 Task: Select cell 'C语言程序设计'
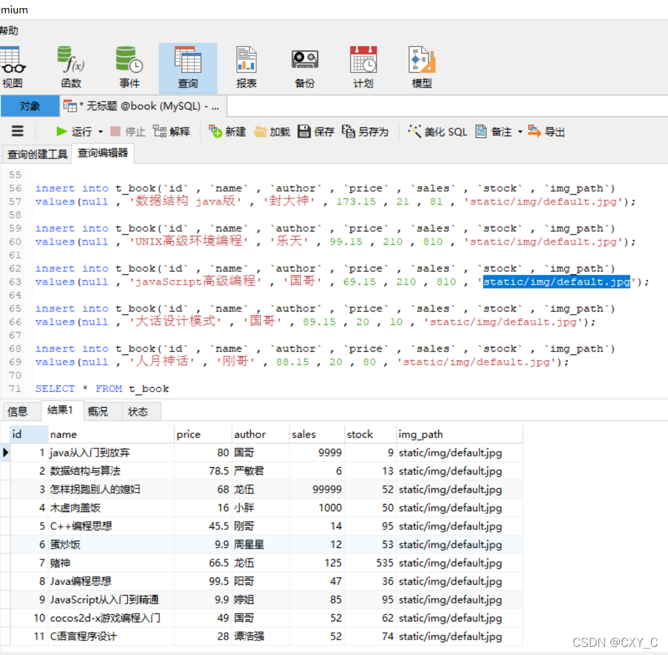pyautogui.click(x=111, y=636)
